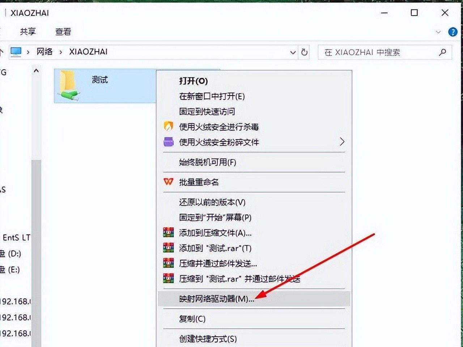Click WinRAR icon beside 添加到 "测试.rar"(T)
Screen dimensions: 463x347
click(169, 248)
